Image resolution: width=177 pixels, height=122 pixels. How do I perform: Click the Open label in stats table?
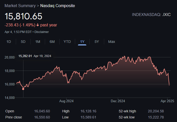click(x=10, y=111)
